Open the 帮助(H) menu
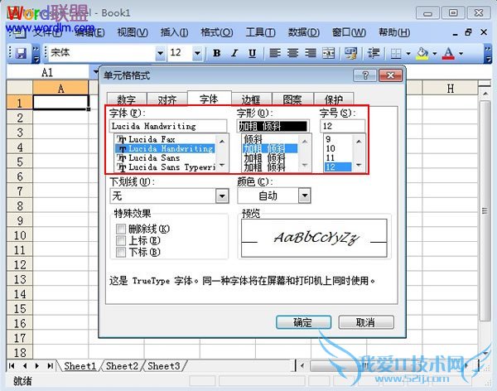 point(394,32)
